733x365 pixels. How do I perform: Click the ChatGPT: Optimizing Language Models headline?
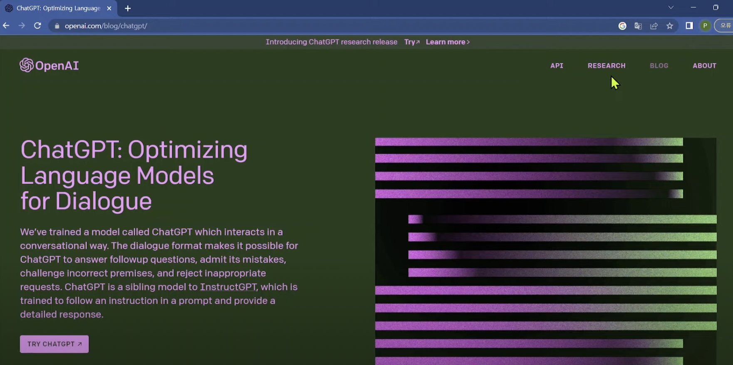pyautogui.click(x=134, y=175)
